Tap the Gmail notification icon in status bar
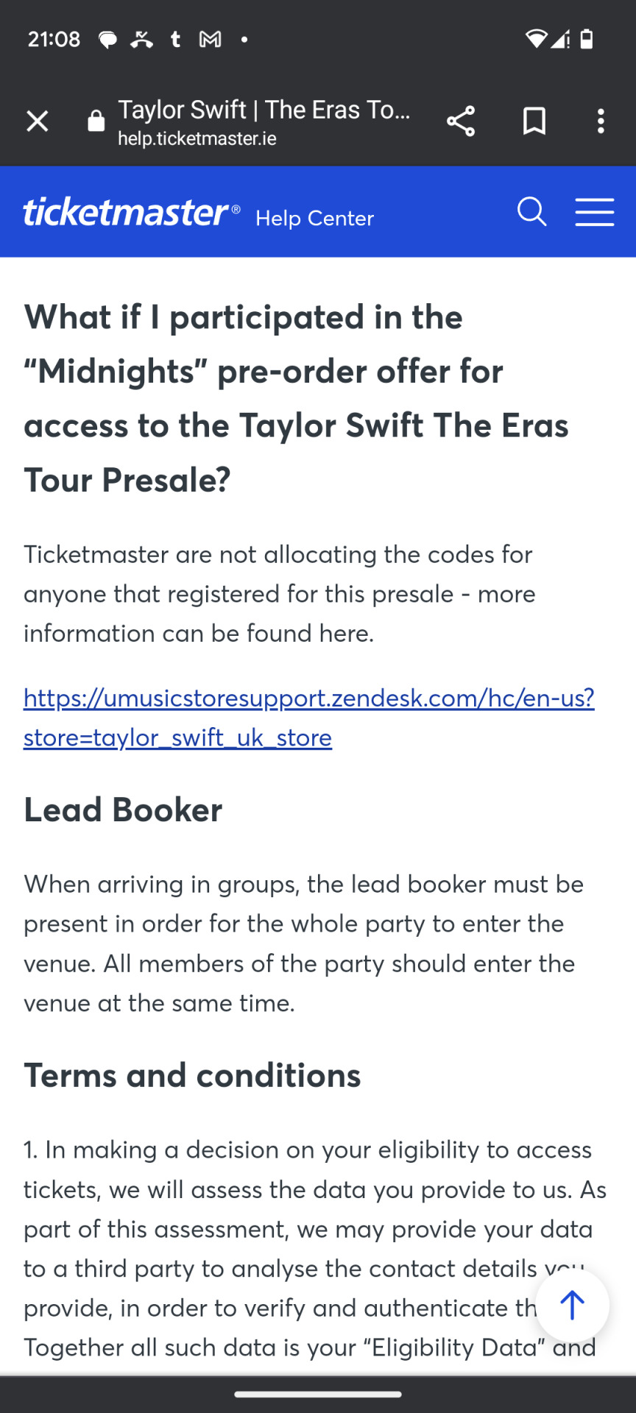Image resolution: width=636 pixels, height=1413 pixels. pos(211,39)
